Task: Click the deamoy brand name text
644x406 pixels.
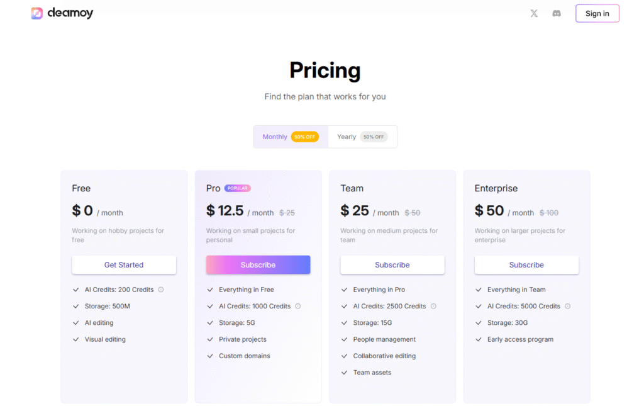Action: pos(70,13)
